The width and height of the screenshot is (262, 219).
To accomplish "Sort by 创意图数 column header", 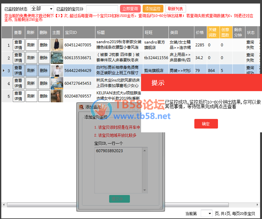I will (226, 32).
